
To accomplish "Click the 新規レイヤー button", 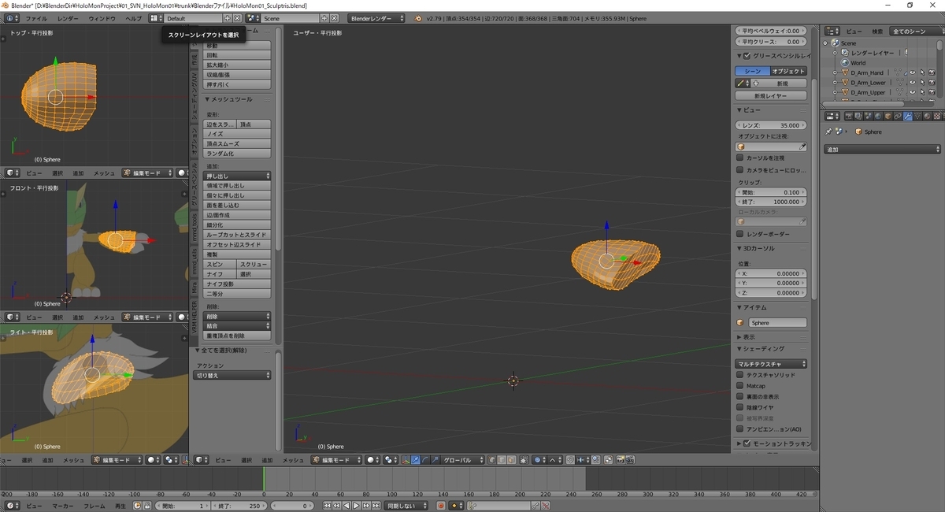I will [772, 95].
